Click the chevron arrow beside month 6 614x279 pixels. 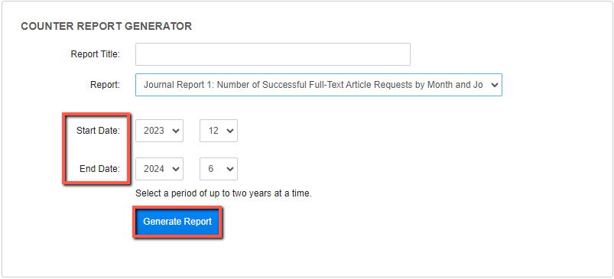(230, 169)
